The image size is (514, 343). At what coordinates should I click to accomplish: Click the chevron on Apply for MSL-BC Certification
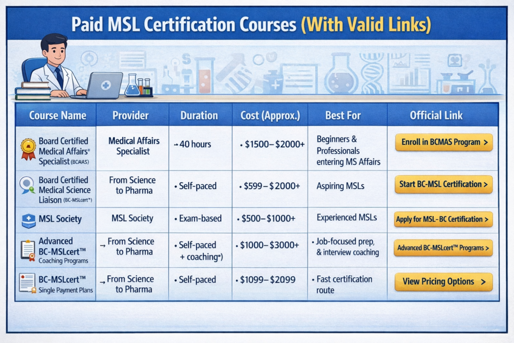point(486,219)
